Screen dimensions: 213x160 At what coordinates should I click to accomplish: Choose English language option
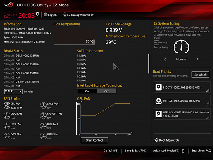click(52, 15)
